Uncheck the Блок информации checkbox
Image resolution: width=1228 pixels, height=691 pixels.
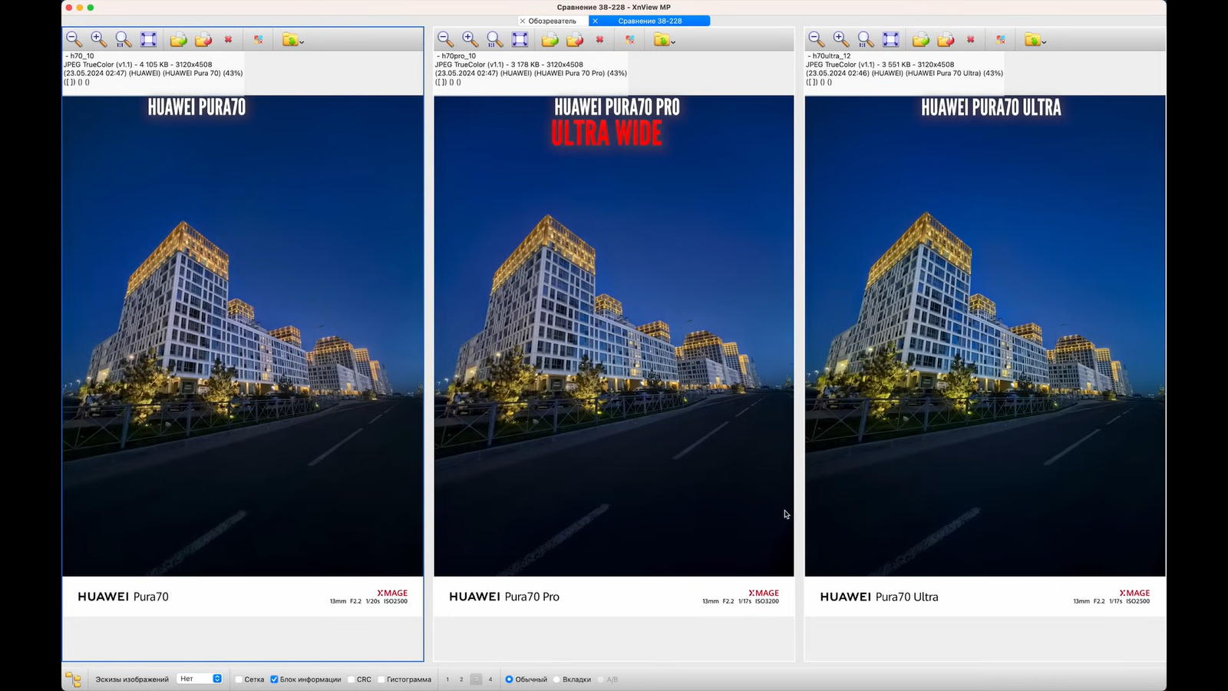coord(274,679)
